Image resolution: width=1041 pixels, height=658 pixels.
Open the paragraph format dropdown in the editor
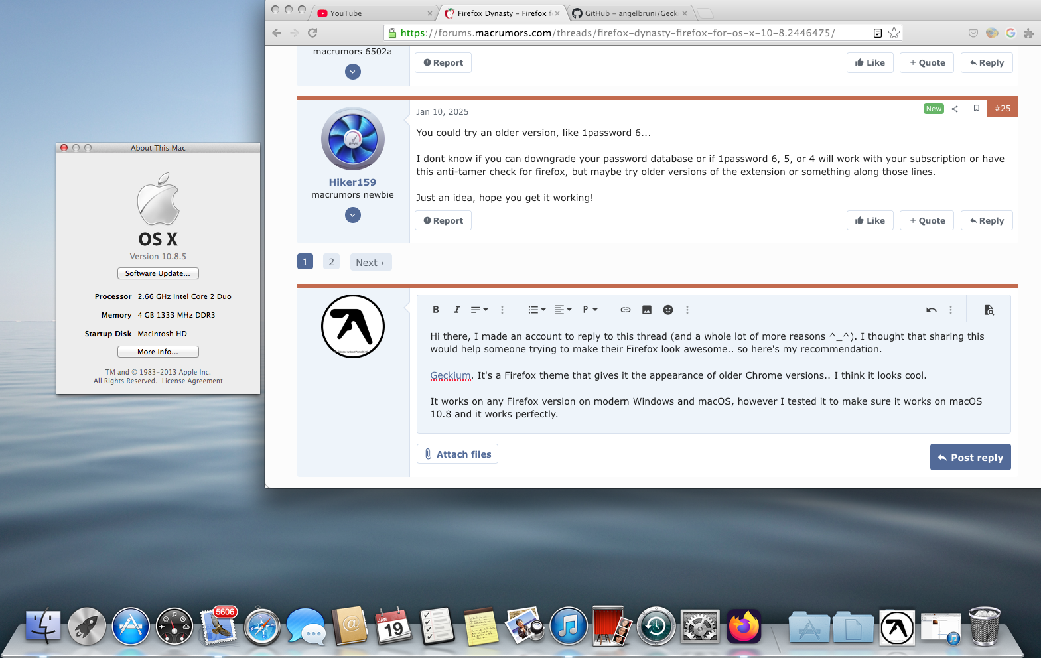(x=590, y=310)
